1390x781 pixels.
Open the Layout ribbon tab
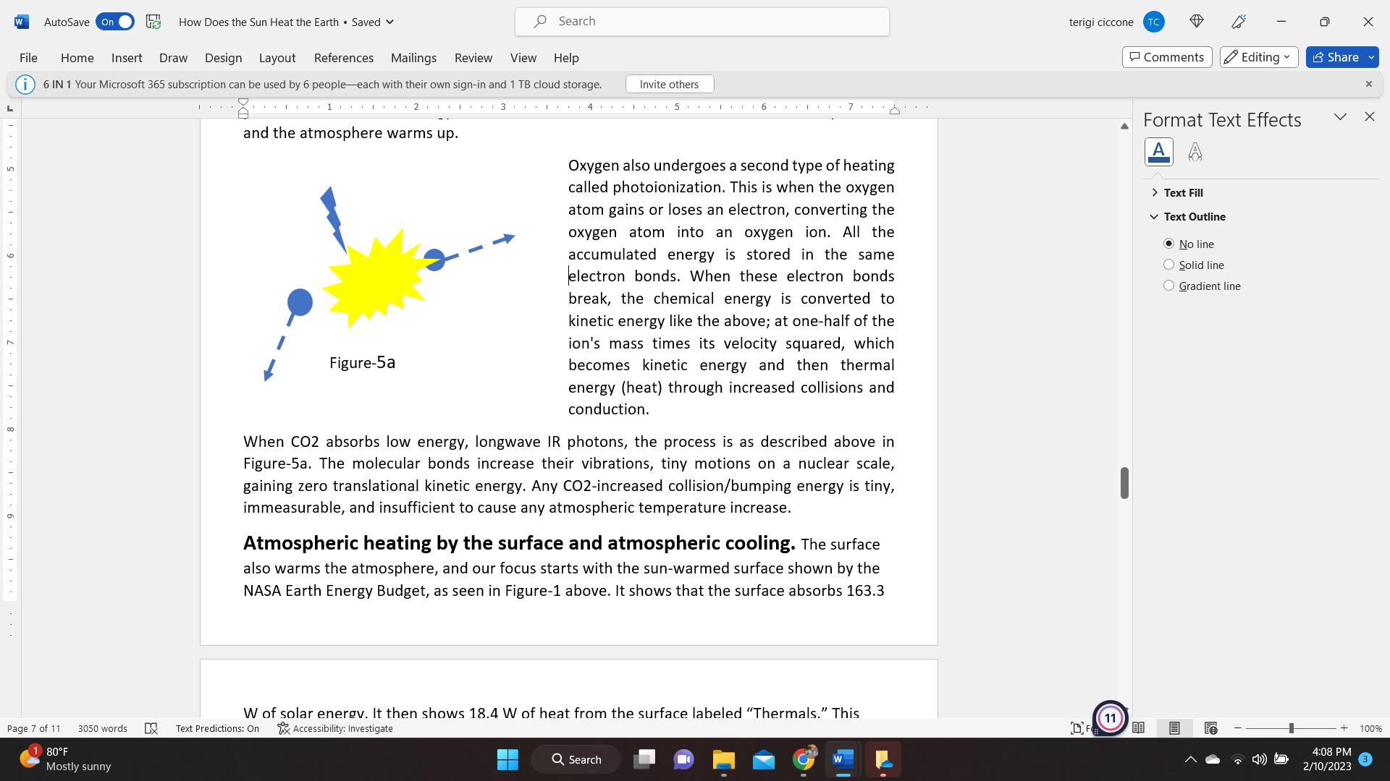pos(277,58)
